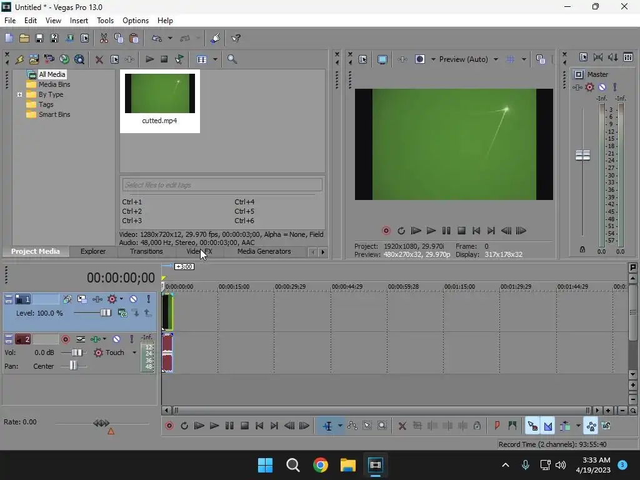Click the What's This help icon
The height and width of the screenshot is (480, 640).
236,38
